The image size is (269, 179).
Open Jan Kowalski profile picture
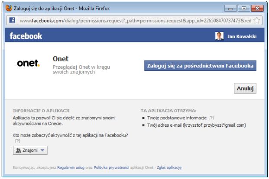pyautogui.click(x=219, y=36)
